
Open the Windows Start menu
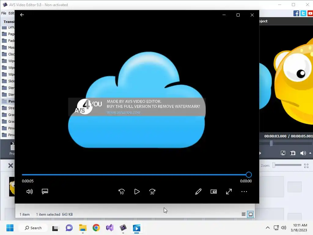pyautogui.click(x=10, y=228)
